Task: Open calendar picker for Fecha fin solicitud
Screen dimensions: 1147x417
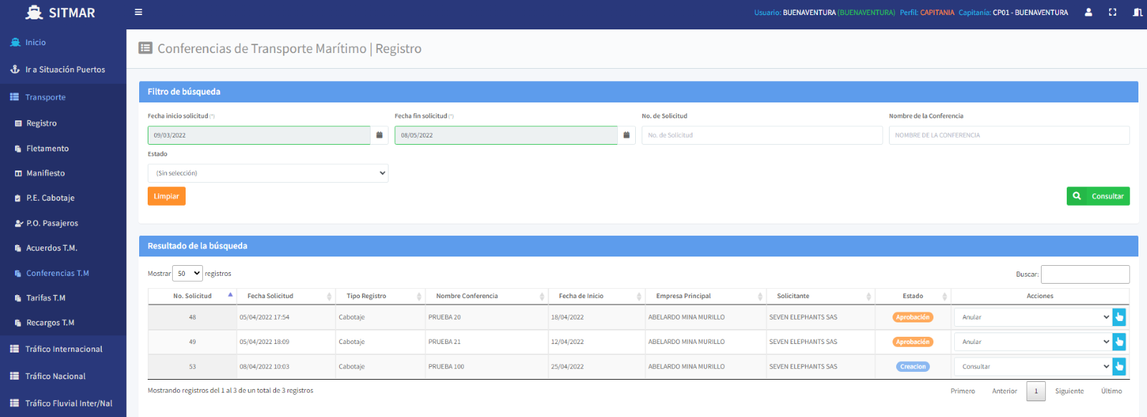Action: coord(627,135)
